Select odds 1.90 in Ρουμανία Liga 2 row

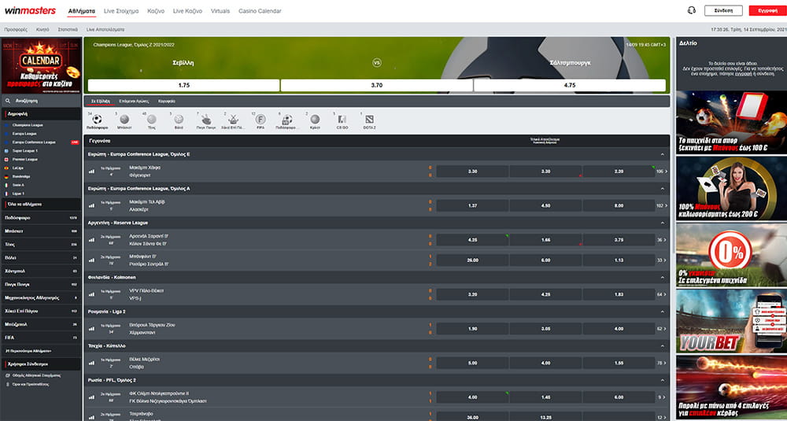472,329
